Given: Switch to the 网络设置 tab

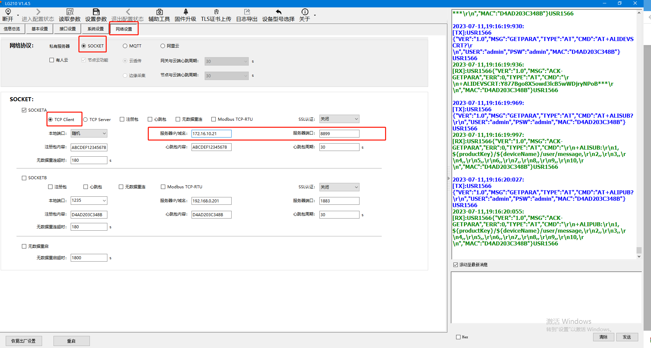Looking at the screenshot, I should (x=124, y=29).
